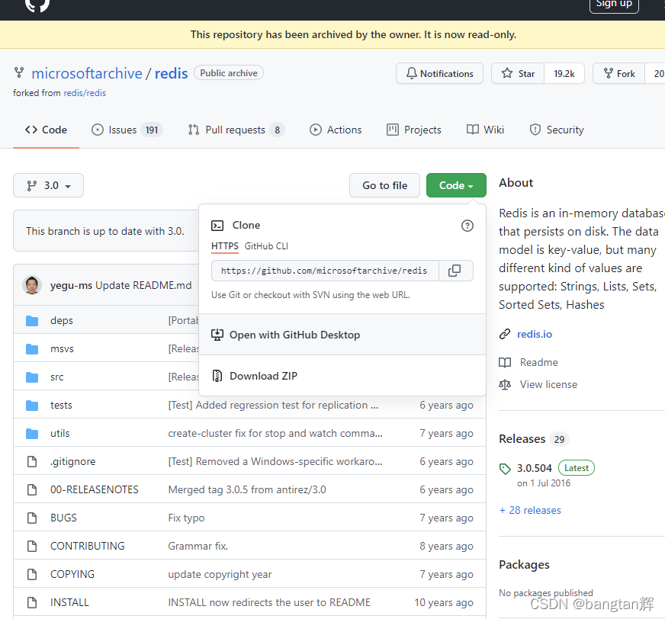Collapse the green Code dropdown button

coord(456,185)
